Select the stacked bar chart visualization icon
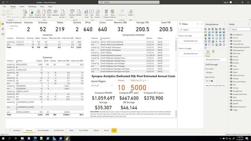This screenshot has height=141, width=251. tap(206, 29)
